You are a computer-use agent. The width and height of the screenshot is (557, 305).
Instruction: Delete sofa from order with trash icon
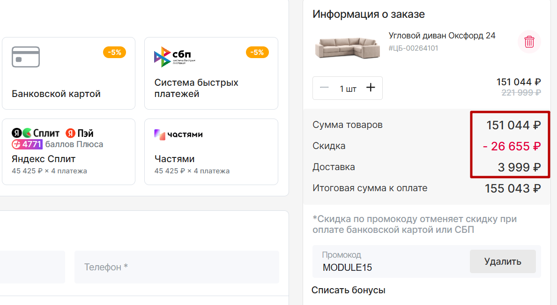[x=529, y=42]
